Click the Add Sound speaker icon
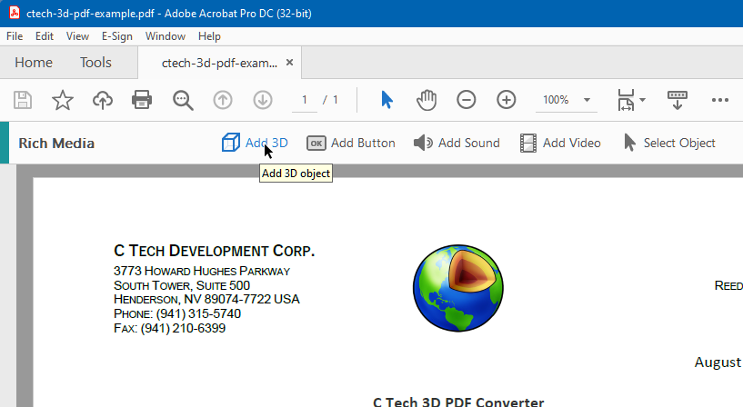This screenshot has width=743, height=407. coord(423,143)
